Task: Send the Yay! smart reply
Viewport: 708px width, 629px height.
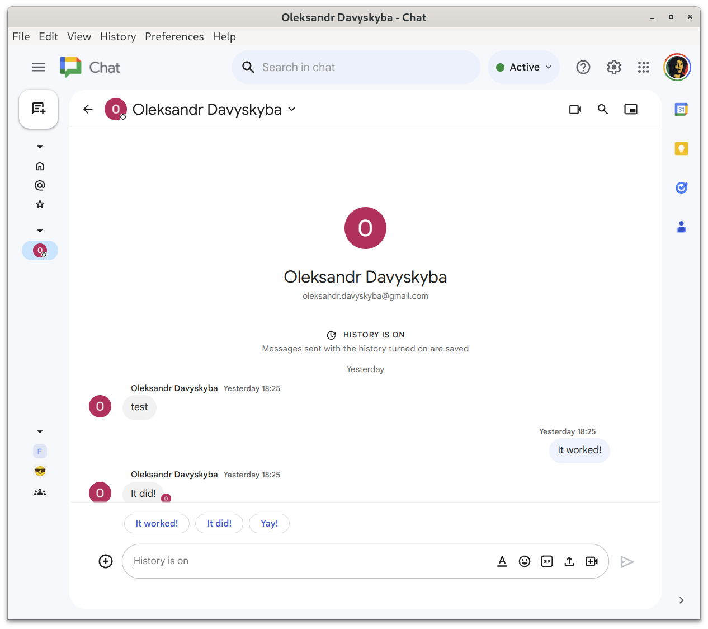Action: (269, 523)
